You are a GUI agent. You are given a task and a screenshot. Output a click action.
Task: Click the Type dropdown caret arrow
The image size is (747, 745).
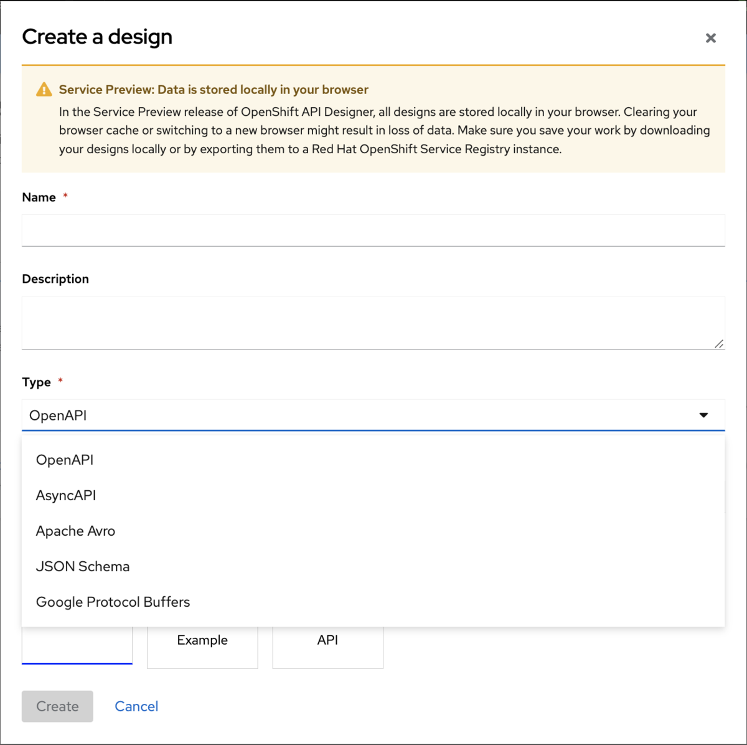tap(703, 415)
